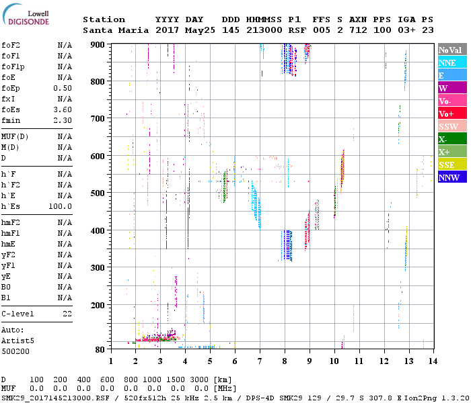The height and width of the screenshot is (403, 471).
Task: Click the fmin value 2.30
Action: coord(63,120)
